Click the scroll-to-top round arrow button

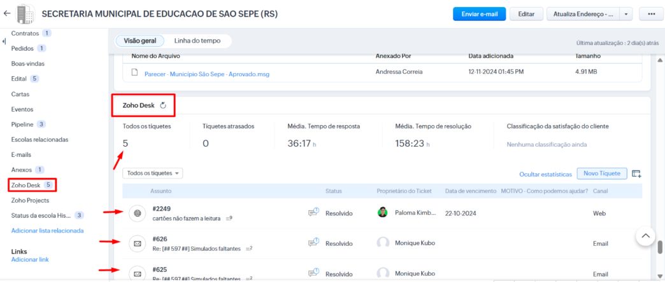645,236
